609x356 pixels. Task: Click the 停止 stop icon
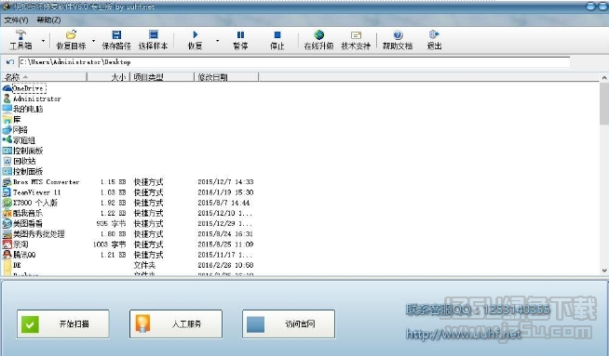(x=277, y=35)
